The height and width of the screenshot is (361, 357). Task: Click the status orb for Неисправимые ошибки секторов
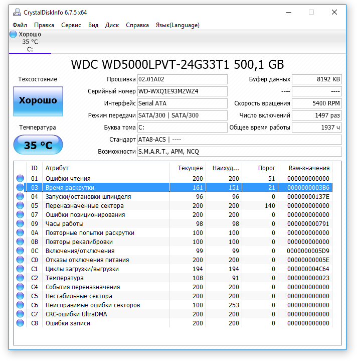tap(20, 305)
